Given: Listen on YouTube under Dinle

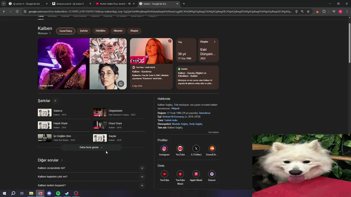Looking at the screenshot, I should [164, 174].
